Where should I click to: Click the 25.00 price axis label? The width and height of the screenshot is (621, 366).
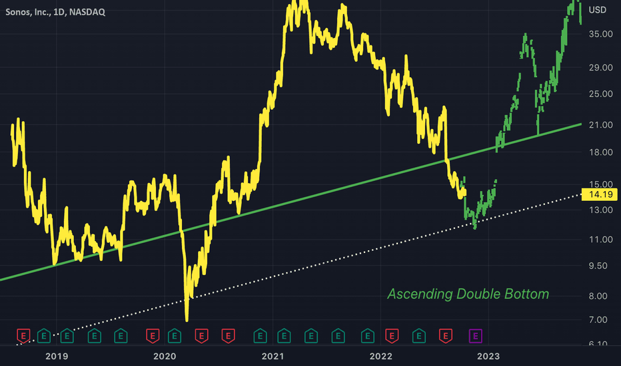pos(601,94)
